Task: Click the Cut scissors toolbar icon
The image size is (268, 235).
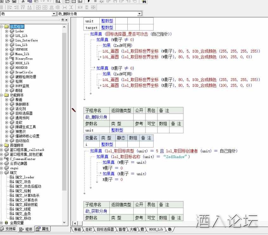Action: click(23, 2)
